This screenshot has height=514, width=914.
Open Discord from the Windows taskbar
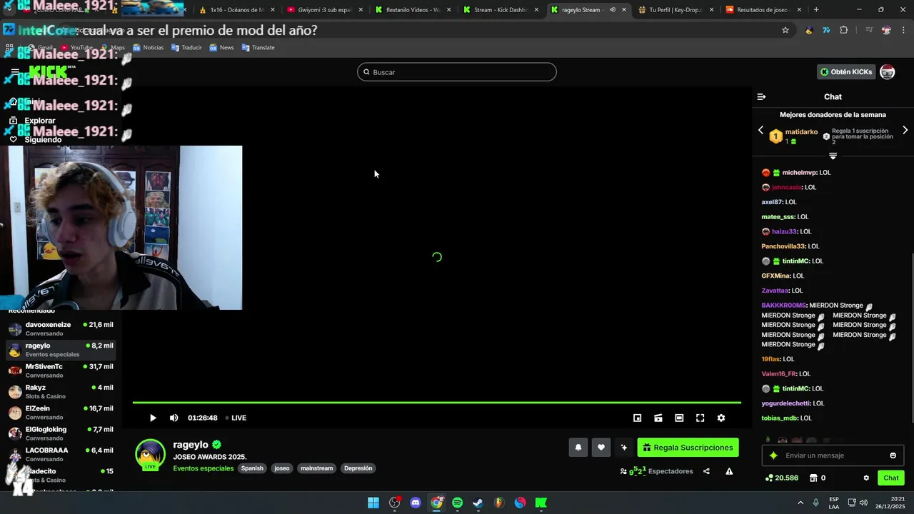416,503
